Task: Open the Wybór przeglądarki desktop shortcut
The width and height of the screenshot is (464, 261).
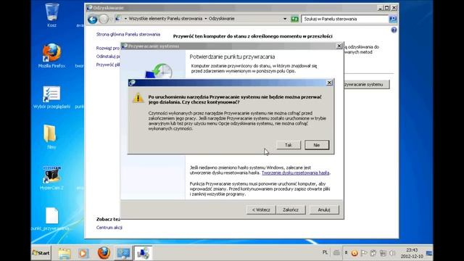Action: click(x=51, y=97)
